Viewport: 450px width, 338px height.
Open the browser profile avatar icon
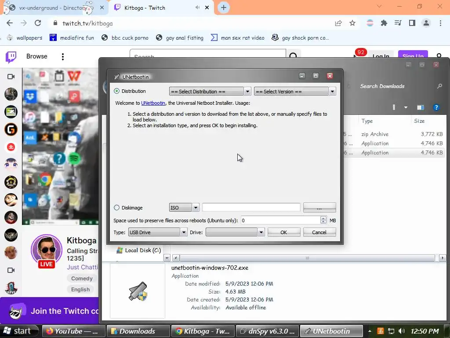click(x=426, y=23)
